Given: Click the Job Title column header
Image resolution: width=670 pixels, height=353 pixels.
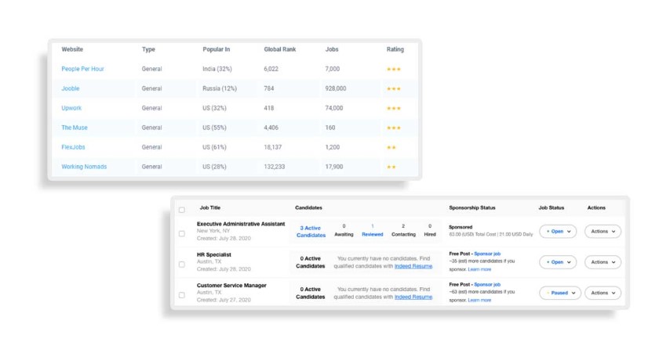Looking at the screenshot, I should (209, 207).
